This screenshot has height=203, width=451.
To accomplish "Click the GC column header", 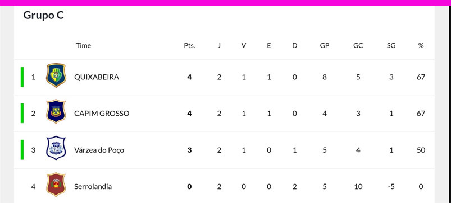I will point(358,45).
